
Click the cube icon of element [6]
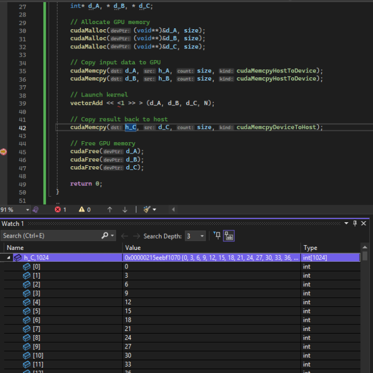pyautogui.click(x=27, y=320)
